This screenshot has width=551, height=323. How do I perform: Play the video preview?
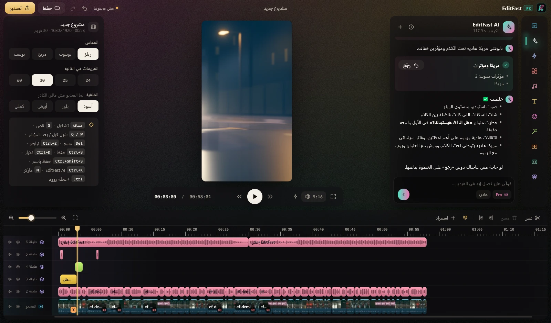pyautogui.click(x=255, y=197)
